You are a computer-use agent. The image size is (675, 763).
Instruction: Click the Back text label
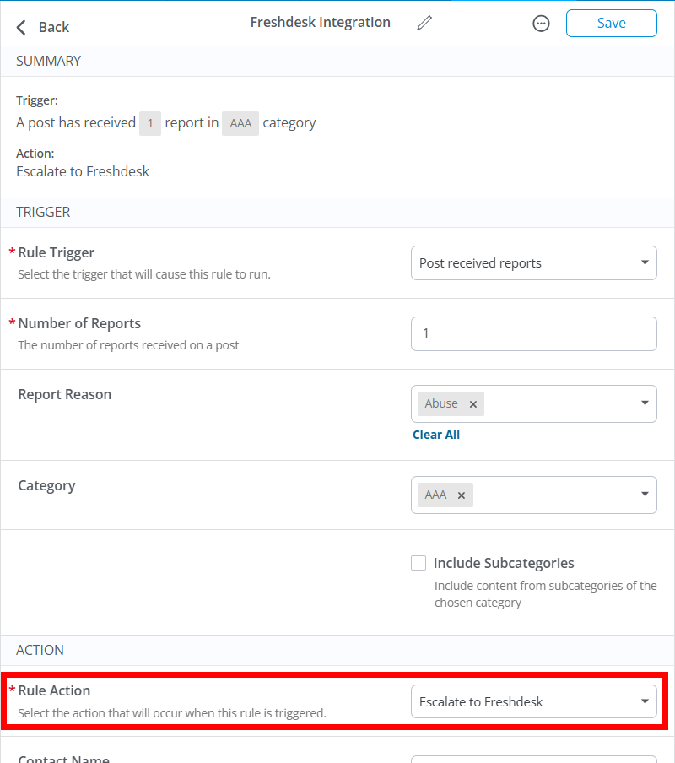click(54, 27)
